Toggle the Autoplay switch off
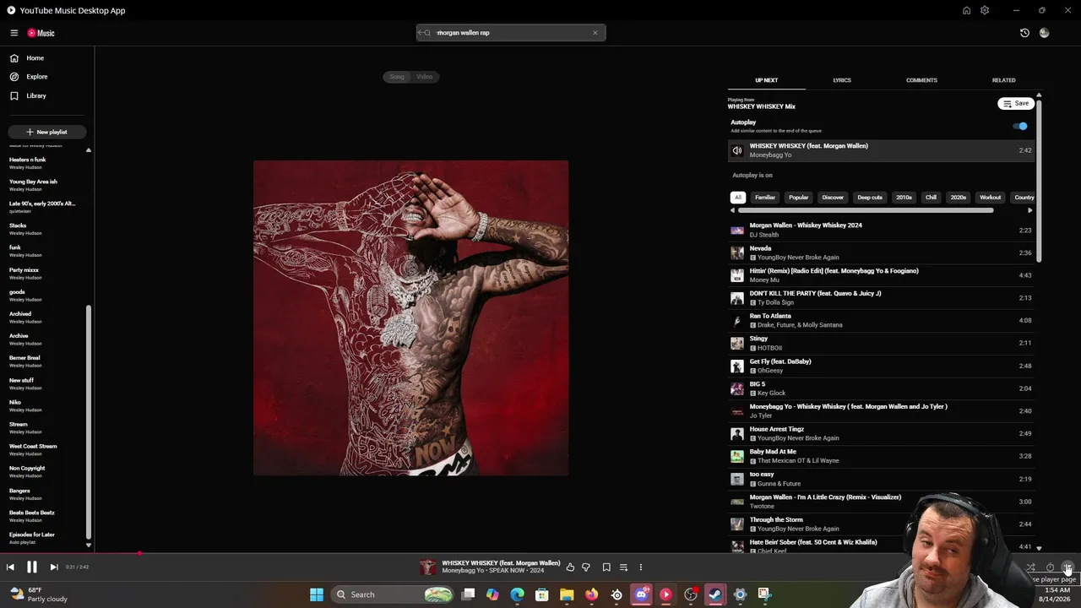The height and width of the screenshot is (608, 1081). 1020,126
